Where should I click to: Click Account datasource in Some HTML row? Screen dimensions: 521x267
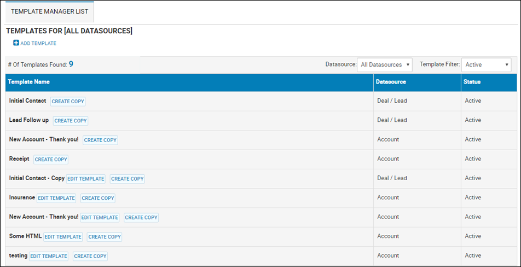point(388,236)
